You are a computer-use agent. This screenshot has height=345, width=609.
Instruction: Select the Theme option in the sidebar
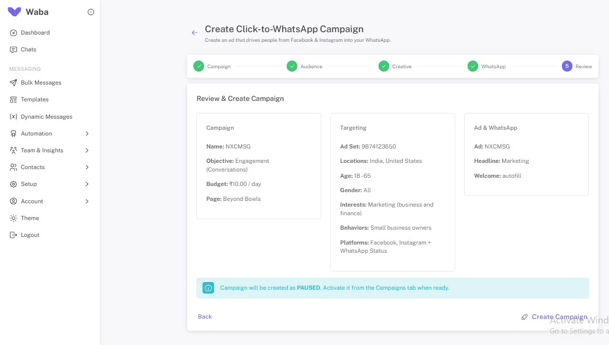30,218
